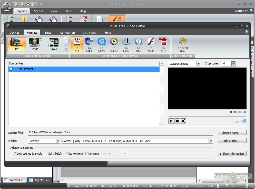Click the red timeline cursor marker
The height and width of the screenshot is (189, 255).
88,172
